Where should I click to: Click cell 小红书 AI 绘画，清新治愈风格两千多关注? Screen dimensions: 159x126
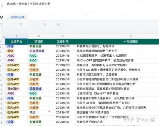[103, 103]
